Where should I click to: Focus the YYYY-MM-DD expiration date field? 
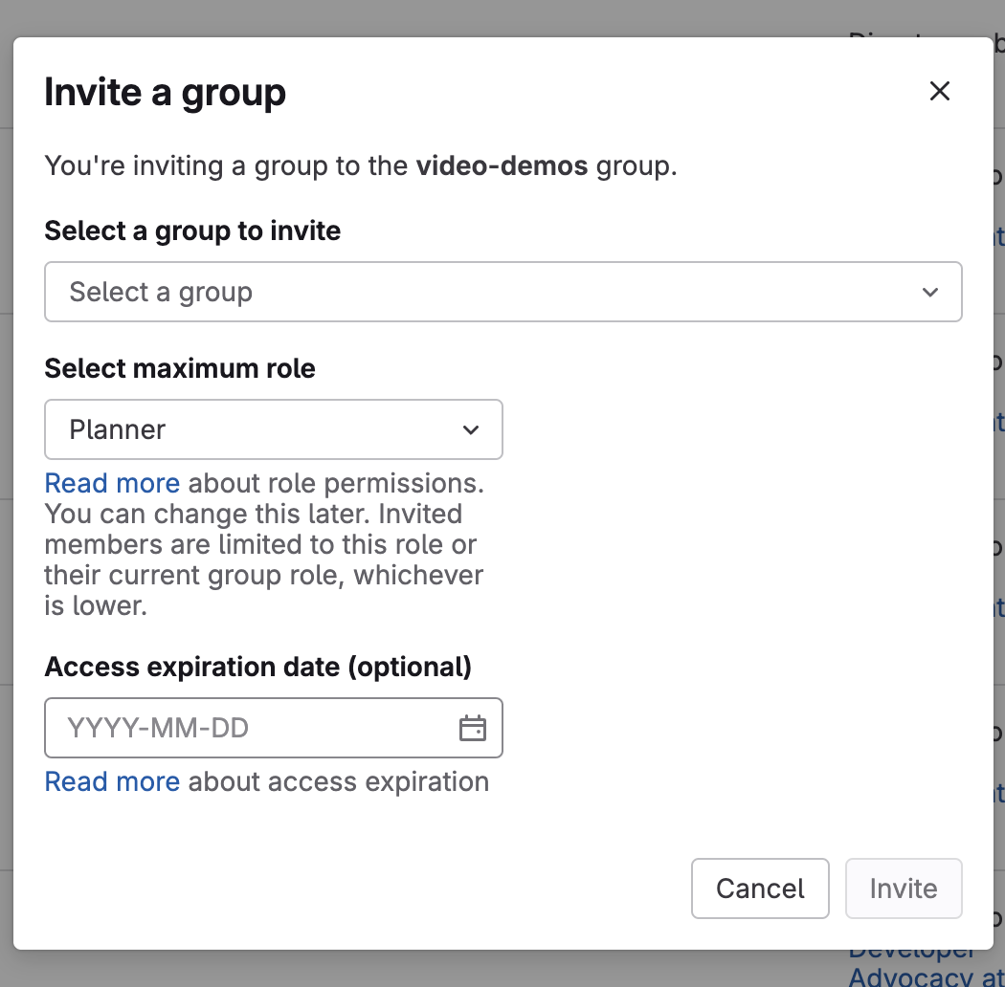(239, 728)
